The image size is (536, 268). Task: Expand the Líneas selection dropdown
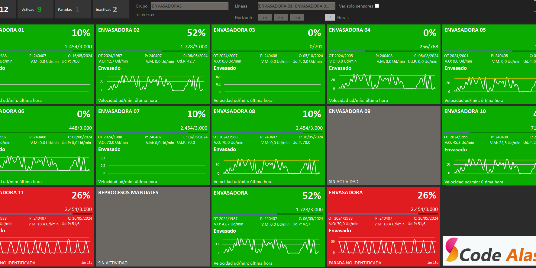click(x=296, y=6)
